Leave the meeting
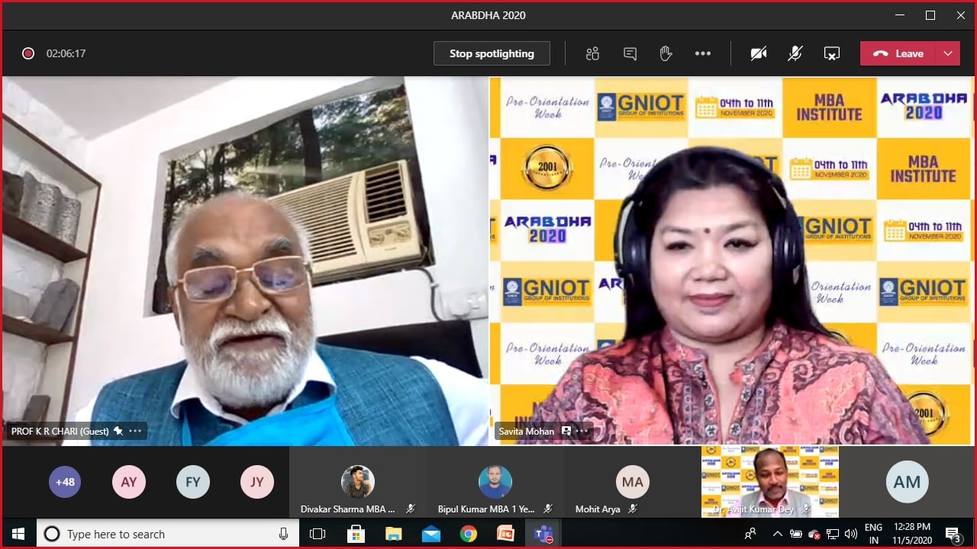This screenshot has height=549, width=977. coord(898,53)
